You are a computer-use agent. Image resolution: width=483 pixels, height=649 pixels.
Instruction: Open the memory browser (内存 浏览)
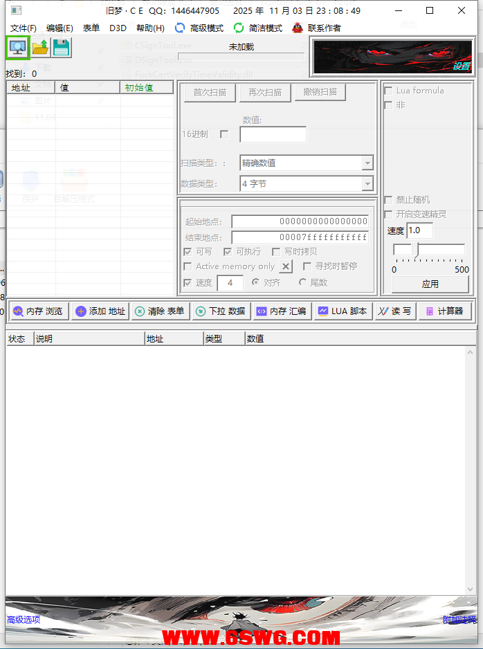38,311
